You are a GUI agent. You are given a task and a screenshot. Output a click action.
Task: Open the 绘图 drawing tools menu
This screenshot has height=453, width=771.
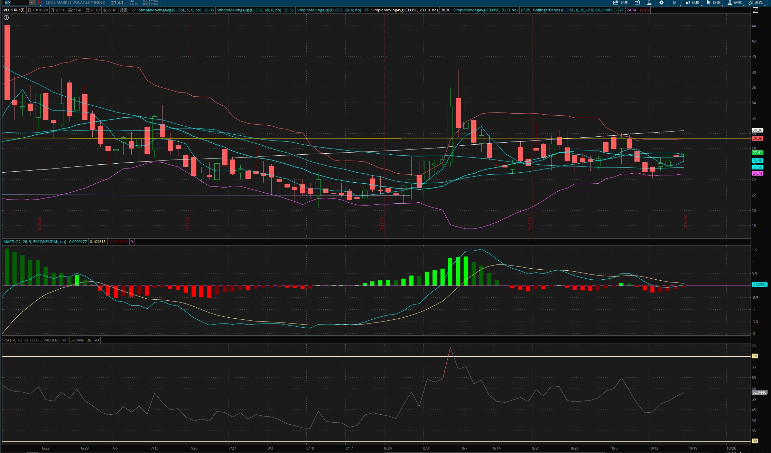click(714, 2)
